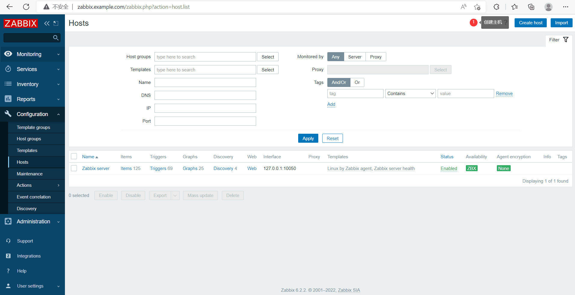Click the Reports chart icon
The height and width of the screenshot is (295, 575).
click(x=8, y=99)
